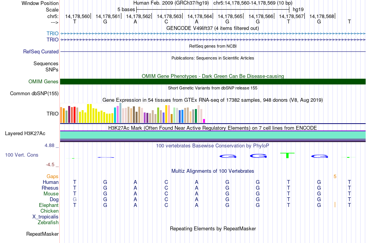Click the light blue TRIO GENCODE track label
Viewport: 366px width, 243px height.
(x=52, y=33)
